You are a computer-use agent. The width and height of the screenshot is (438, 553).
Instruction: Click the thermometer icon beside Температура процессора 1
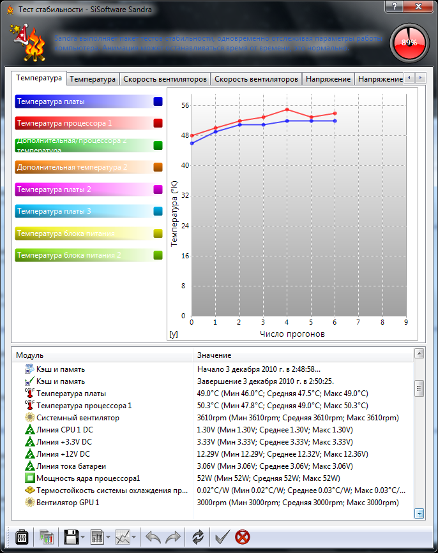coord(29,406)
